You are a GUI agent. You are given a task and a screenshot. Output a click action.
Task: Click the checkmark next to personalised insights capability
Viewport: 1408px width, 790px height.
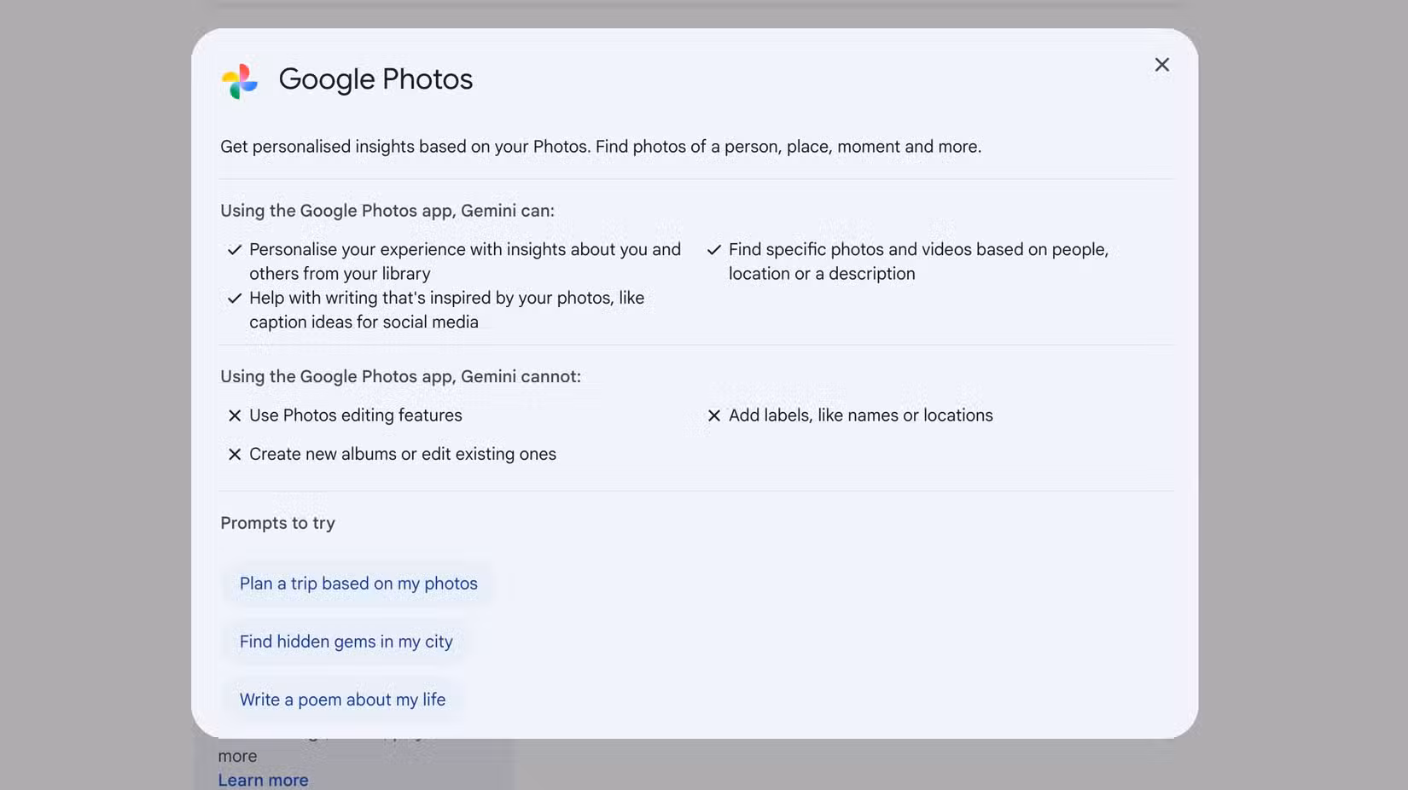coord(235,249)
